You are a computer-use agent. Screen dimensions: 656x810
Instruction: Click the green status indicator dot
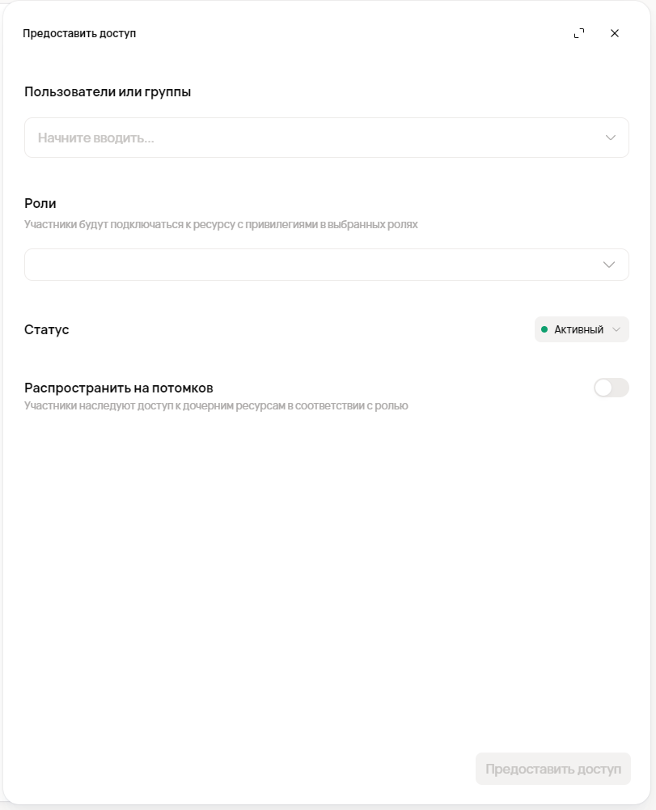[544, 329]
